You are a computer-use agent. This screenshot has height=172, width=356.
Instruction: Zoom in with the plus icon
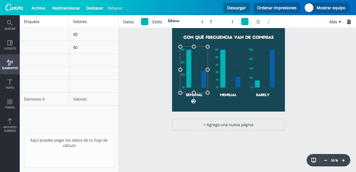click(343, 160)
